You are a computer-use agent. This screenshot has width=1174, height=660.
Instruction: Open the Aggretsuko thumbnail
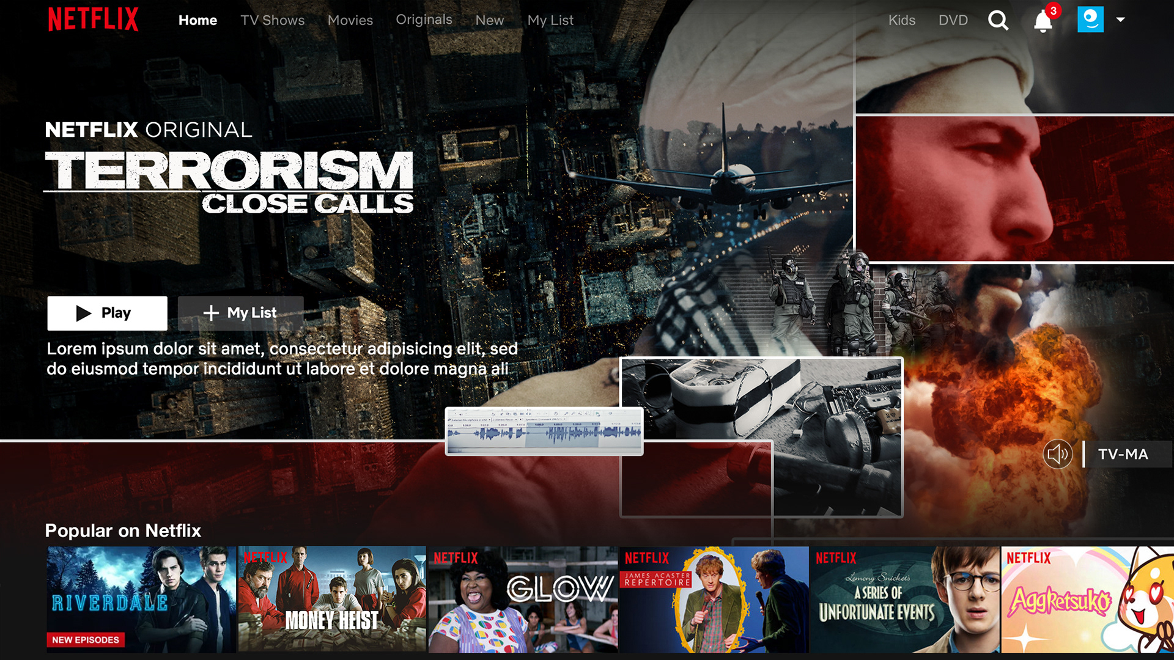pos(1088,599)
